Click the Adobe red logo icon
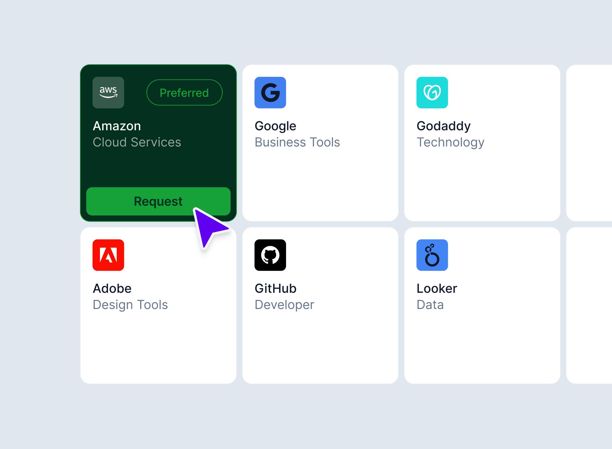Screen dimensions: 612x449 (x=108, y=255)
